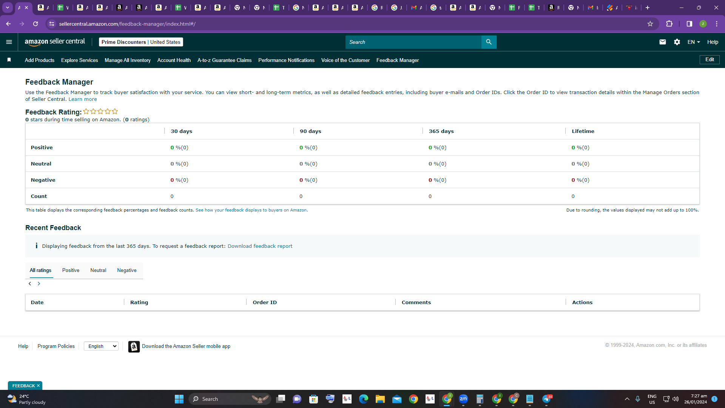Image resolution: width=725 pixels, height=408 pixels.
Task: Go back in browser history
Action: click(x=8, y=24)
